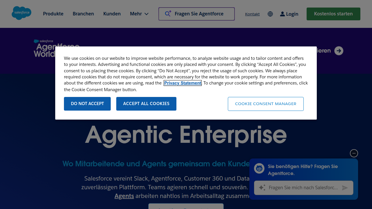Screen dimensions: 372x209
Task: Follow the Agents link in the paragraph
Action: click(124, 196)
